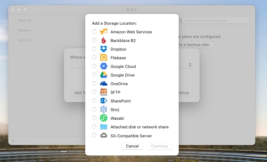The width and height of the screenshot is (267, 162).
Task: Click the blue folder icon for attached disk
Action: pyautogui.click(x=104, y=127)
